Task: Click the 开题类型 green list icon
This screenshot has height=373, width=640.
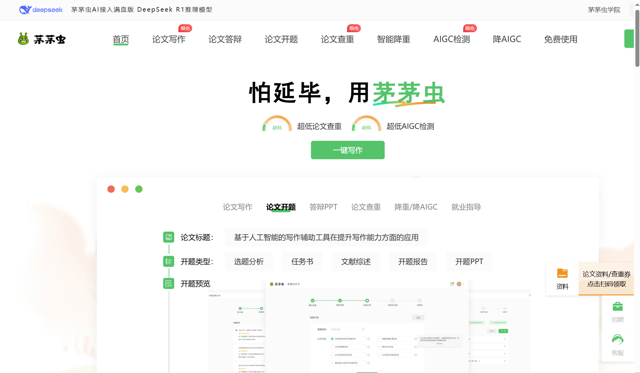Action: coord(169,261)
